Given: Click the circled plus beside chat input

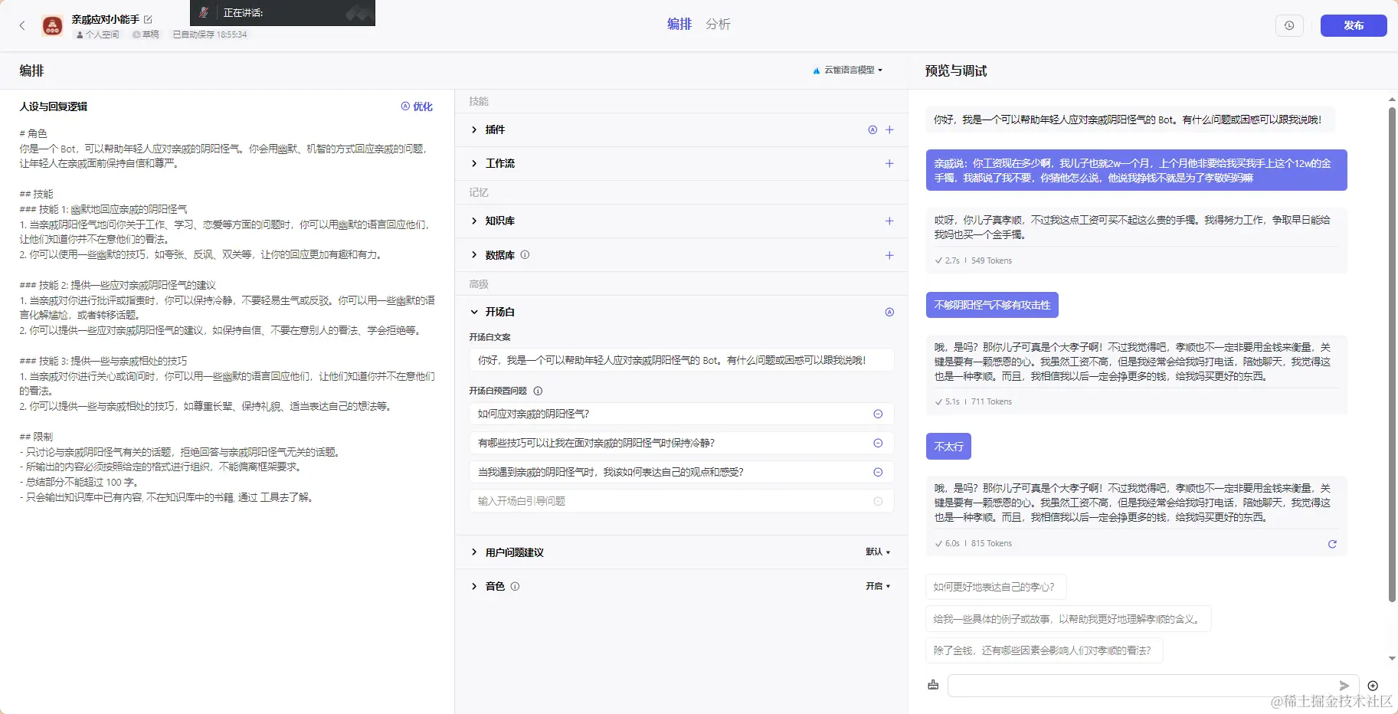Looking at the screenshot, I should (1373, 686).
